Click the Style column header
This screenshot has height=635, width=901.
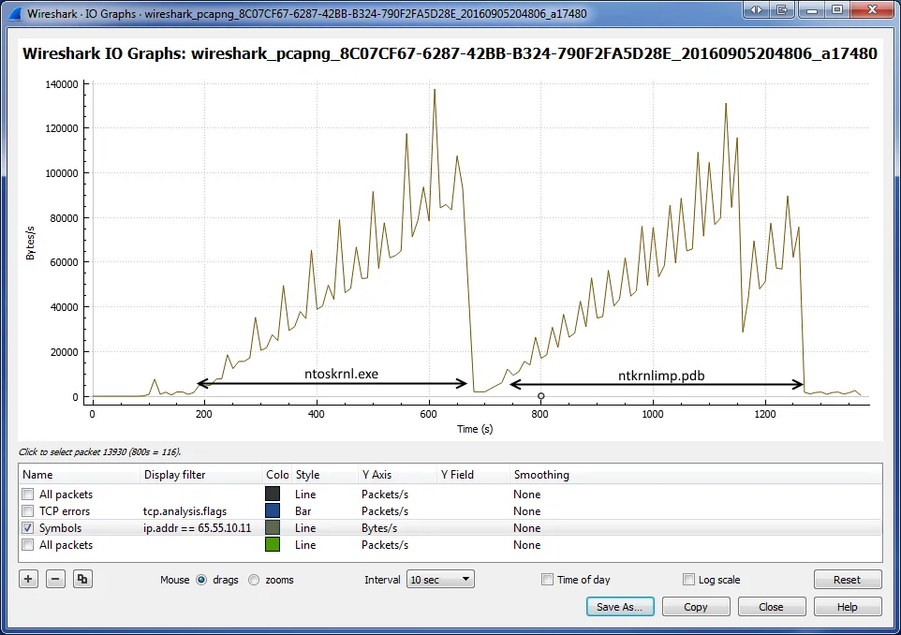[325, 475]
